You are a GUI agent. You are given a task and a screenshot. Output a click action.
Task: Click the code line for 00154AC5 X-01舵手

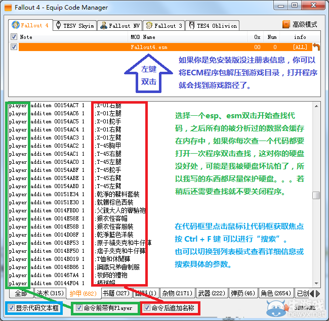65,121
